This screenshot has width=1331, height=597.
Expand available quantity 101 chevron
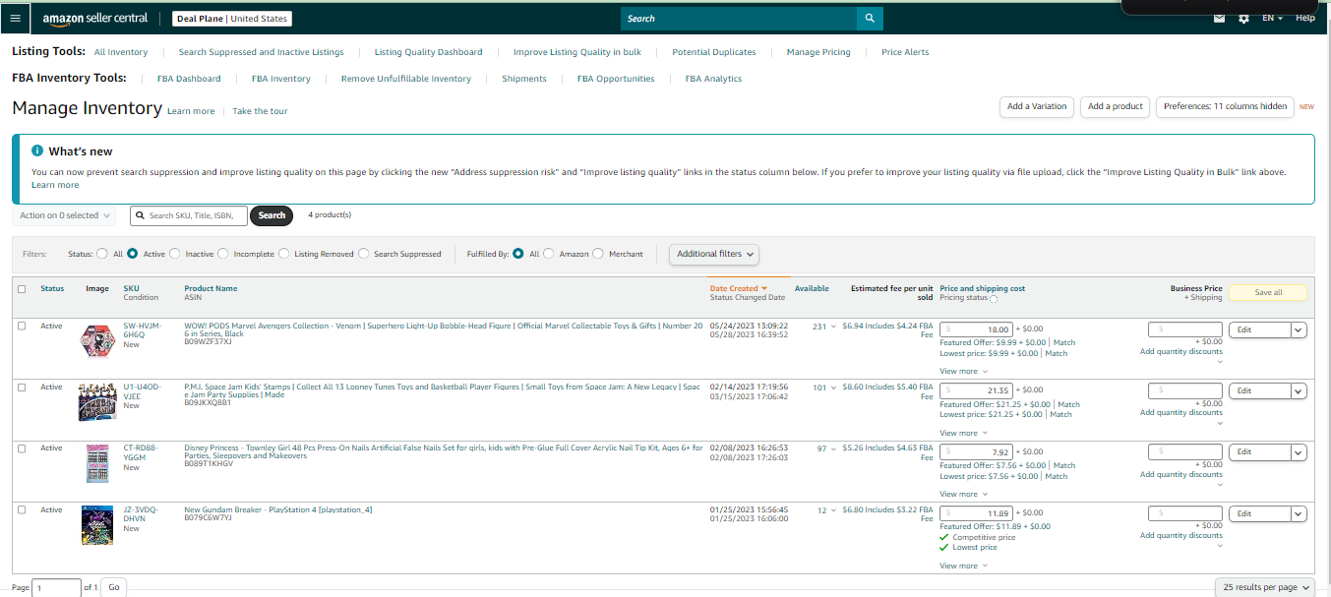pos(834,388)
